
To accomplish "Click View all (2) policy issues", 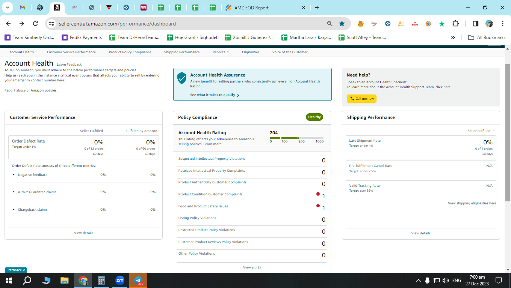I will [x=252, y=267].
